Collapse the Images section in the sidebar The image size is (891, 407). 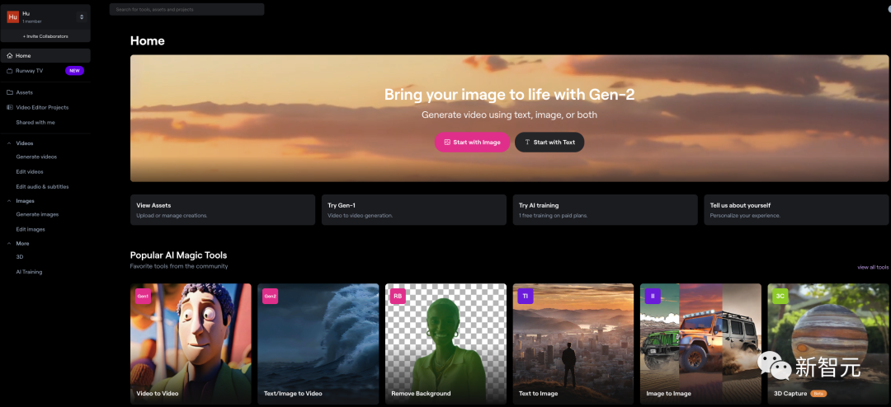pos(9,201)
